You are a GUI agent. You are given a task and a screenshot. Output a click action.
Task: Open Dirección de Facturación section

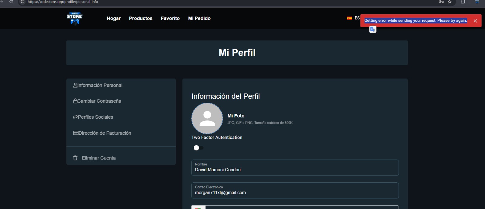102,133
